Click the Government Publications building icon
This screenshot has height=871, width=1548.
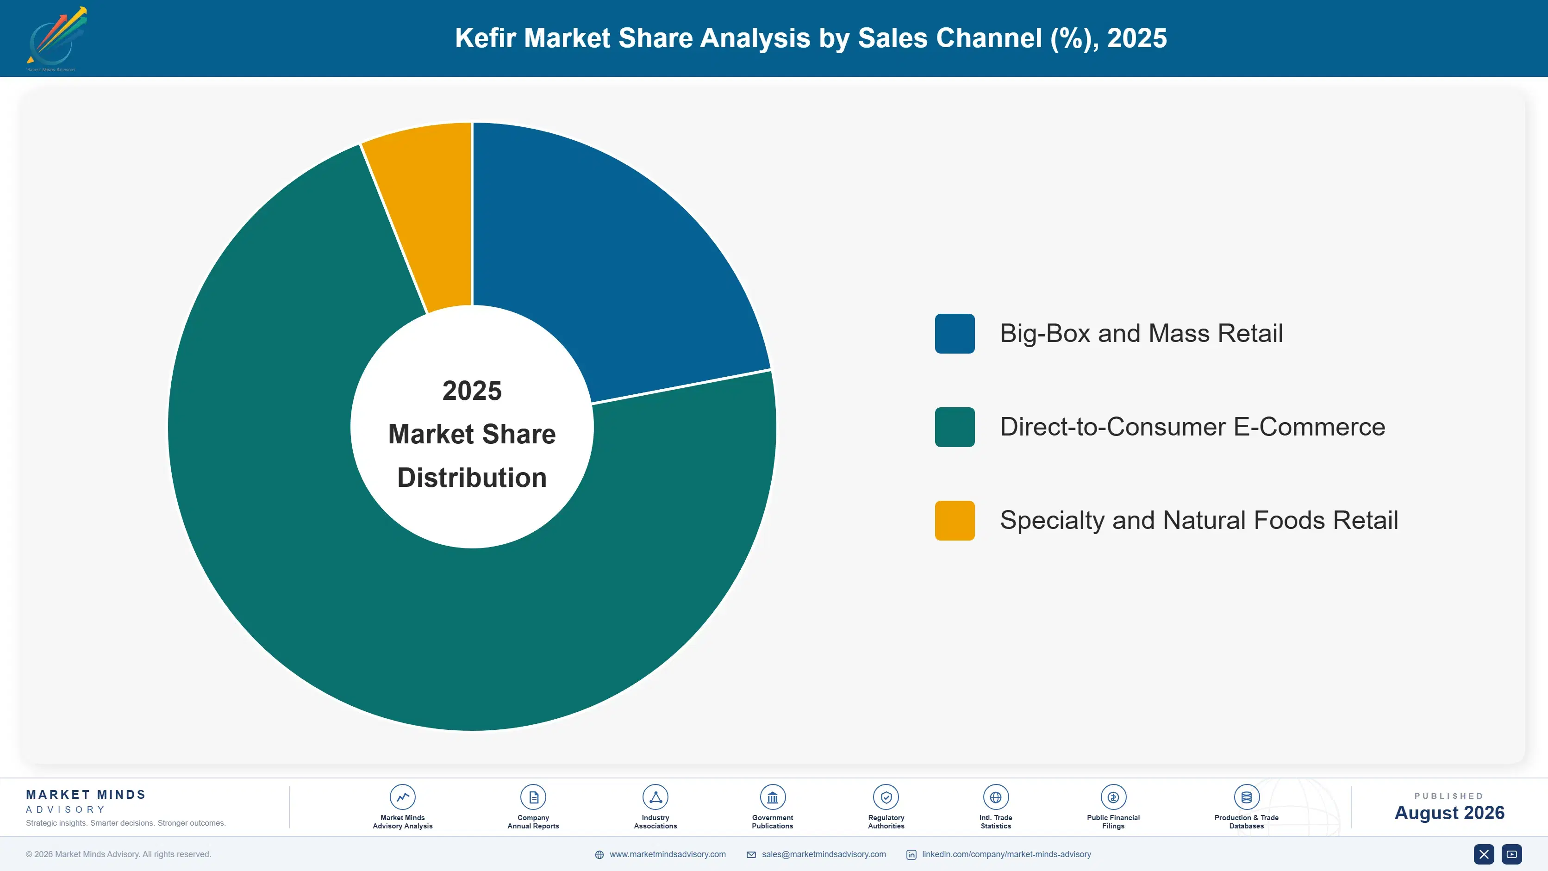click(x=772, y=797)
